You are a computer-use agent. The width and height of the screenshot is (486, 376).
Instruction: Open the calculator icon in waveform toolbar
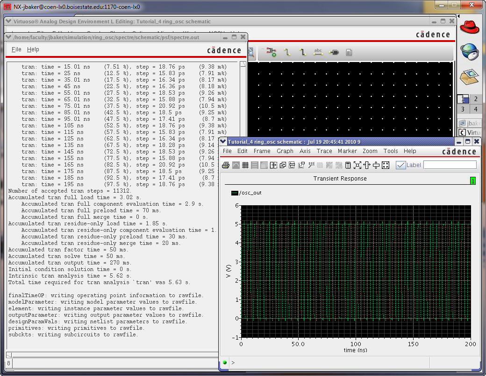point(348,165)
